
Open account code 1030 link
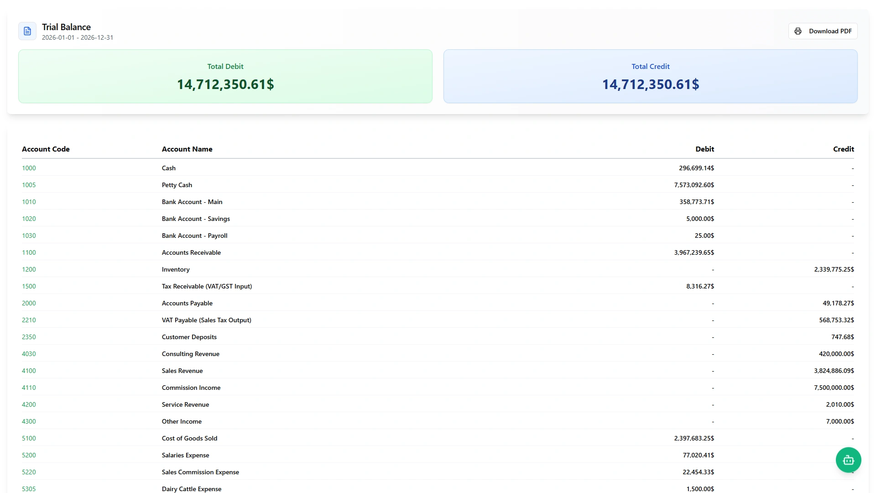point(29,236)
